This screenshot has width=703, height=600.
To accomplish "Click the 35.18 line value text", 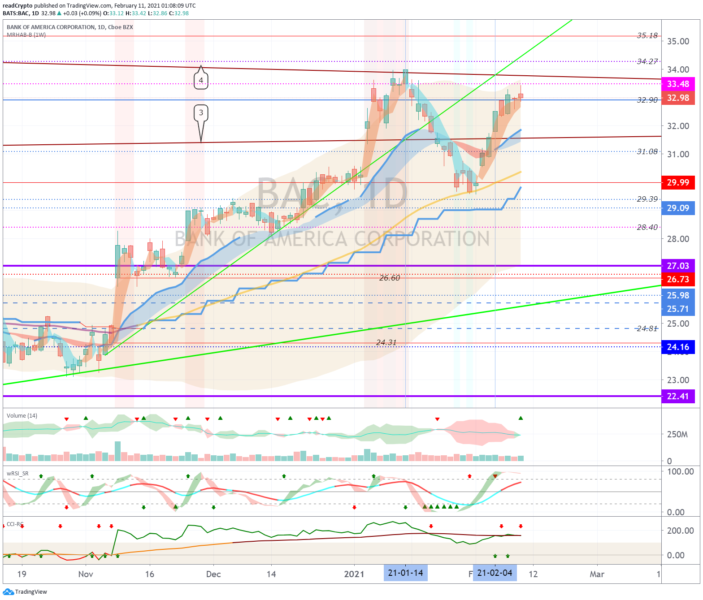I will pos(647,35).
